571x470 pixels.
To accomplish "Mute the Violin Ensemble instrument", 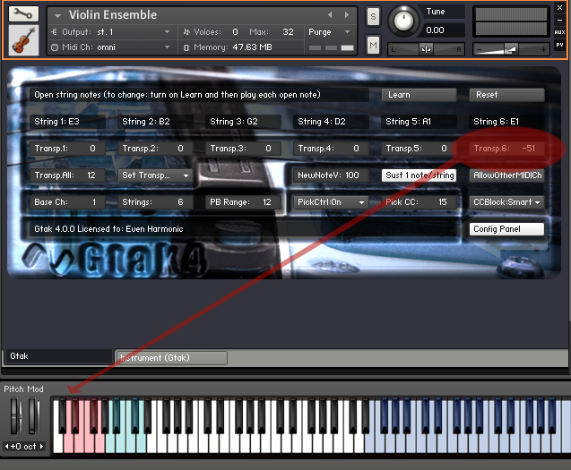I will click(x=373, y=45).
